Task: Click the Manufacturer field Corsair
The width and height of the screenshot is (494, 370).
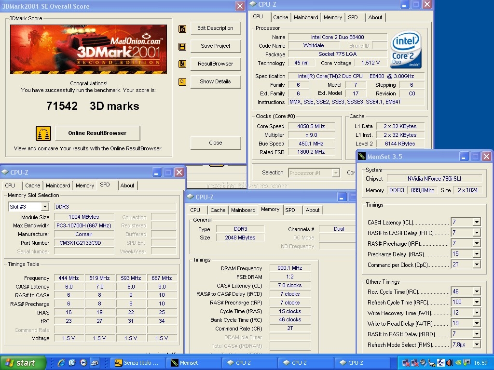Action: tap(84, 235)
